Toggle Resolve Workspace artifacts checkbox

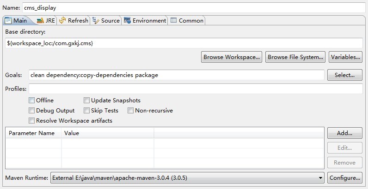(31, 120)
